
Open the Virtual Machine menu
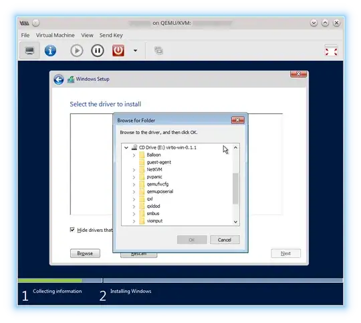[55, 36]
